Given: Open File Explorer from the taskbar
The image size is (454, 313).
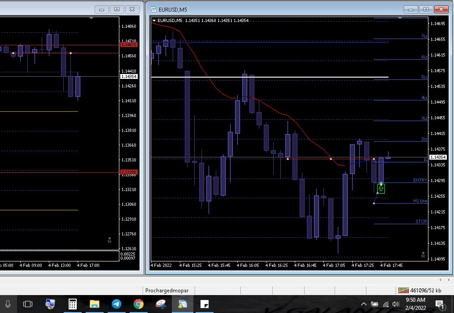Looking at the screenshot, I should click(x=94, y=304).
